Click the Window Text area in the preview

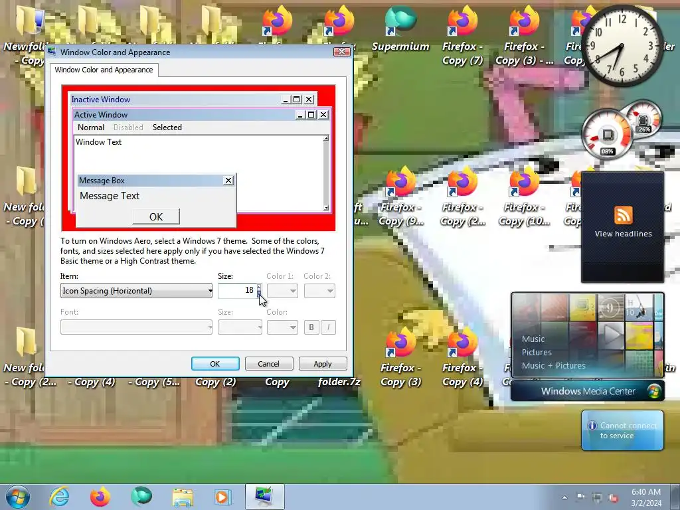click(x=98, y=142)
